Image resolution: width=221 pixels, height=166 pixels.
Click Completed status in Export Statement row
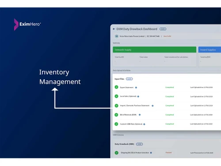pyautogui.click(x=170, y=87)
